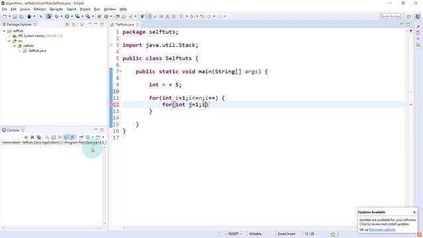Screen dimensions: 423x238
Task: Open the New dropdown arrow in toolbar
Action: pos(9,17)
